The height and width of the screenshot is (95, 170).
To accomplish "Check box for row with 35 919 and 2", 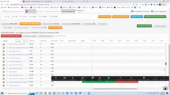I will tap(7, 47).
